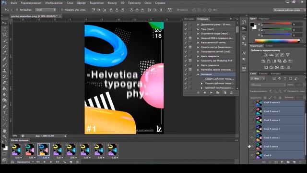
Task: Collapse the Анимация action set
Action: pos(198,74)
